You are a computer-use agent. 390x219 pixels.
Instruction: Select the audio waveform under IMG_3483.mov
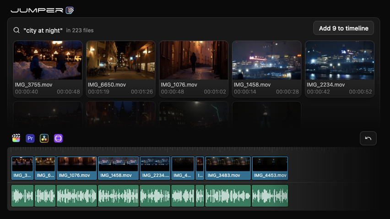(228, 196)
